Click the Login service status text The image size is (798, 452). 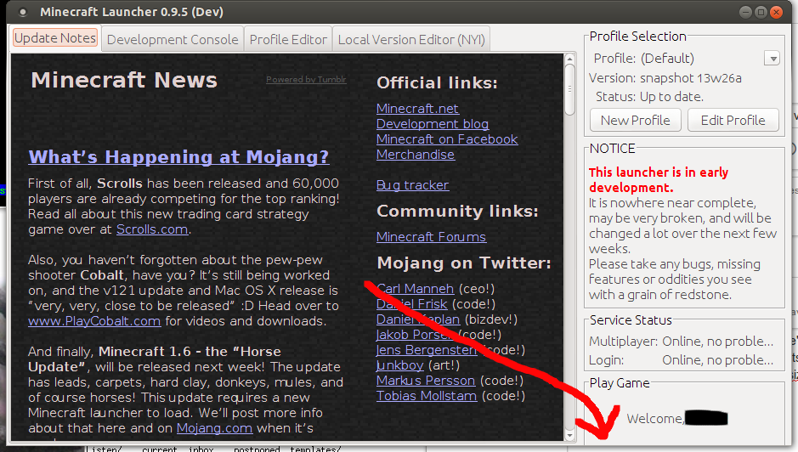point(681,360)
